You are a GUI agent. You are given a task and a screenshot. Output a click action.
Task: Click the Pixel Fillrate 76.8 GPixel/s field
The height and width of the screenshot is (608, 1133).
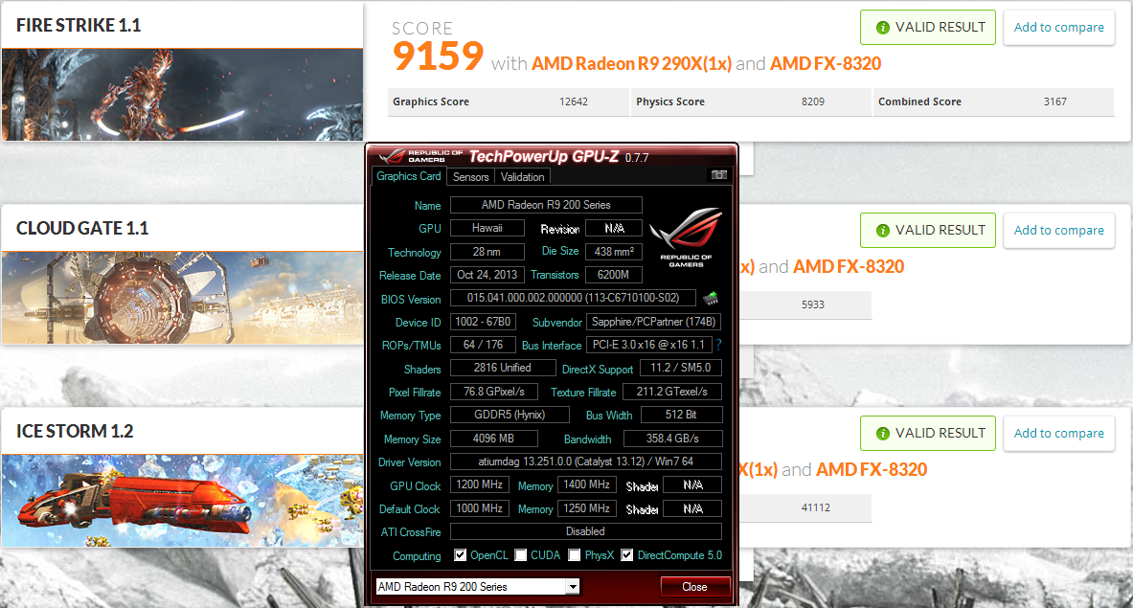tap(493, 392)
